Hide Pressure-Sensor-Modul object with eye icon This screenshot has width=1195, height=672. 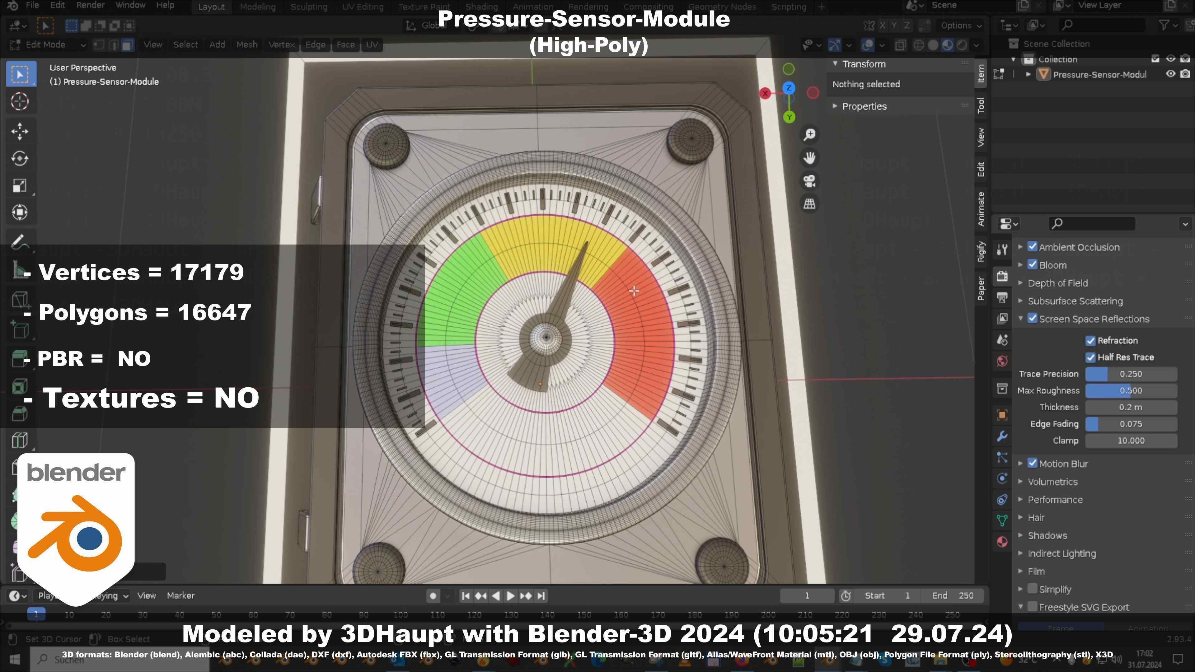tap(1171, 74)
